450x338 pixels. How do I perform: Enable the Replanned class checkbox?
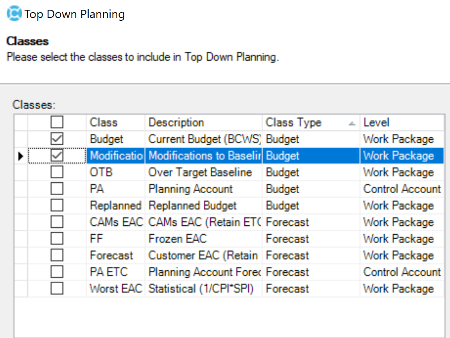coord(57,205)
